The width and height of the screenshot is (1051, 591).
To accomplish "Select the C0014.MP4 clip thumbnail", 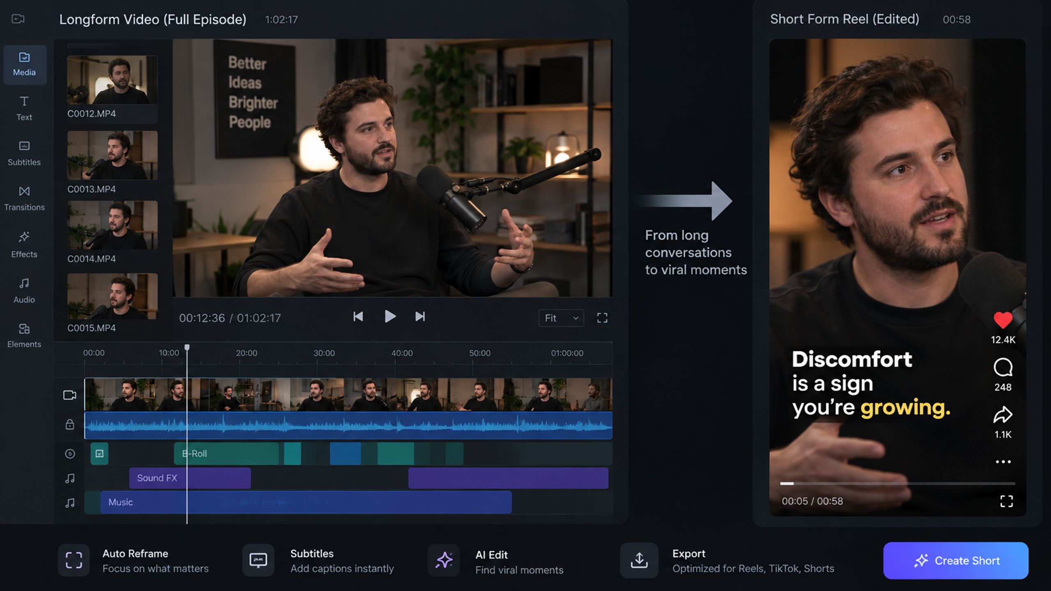I will coord(112,225).
